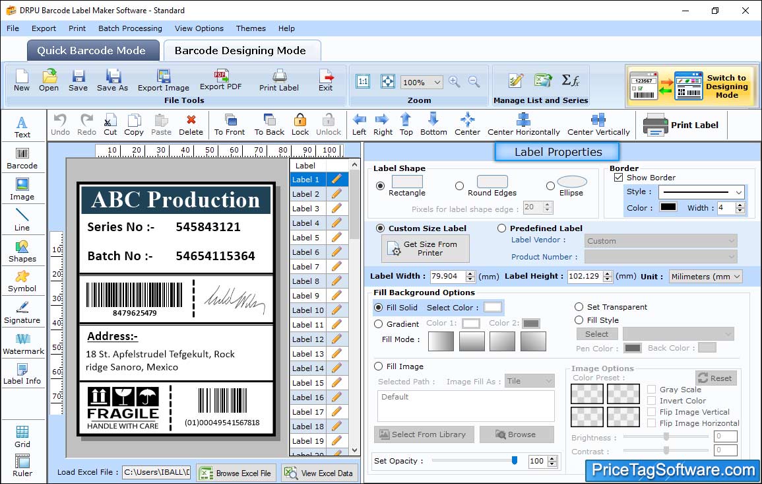762x484 pixels.
Task: Click the zoom out magnifier
Action: [x=474, y=82]
